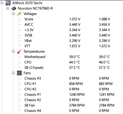Select the Temperatures label
Screen dimensions: 123x114
coord(34,51)
